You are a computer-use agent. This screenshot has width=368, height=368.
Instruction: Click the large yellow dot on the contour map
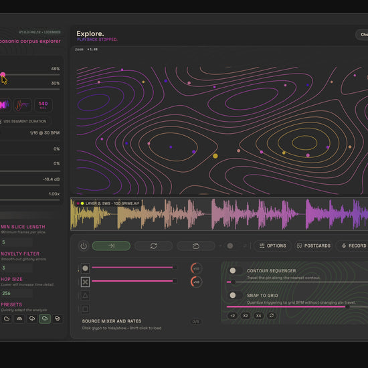215,156
